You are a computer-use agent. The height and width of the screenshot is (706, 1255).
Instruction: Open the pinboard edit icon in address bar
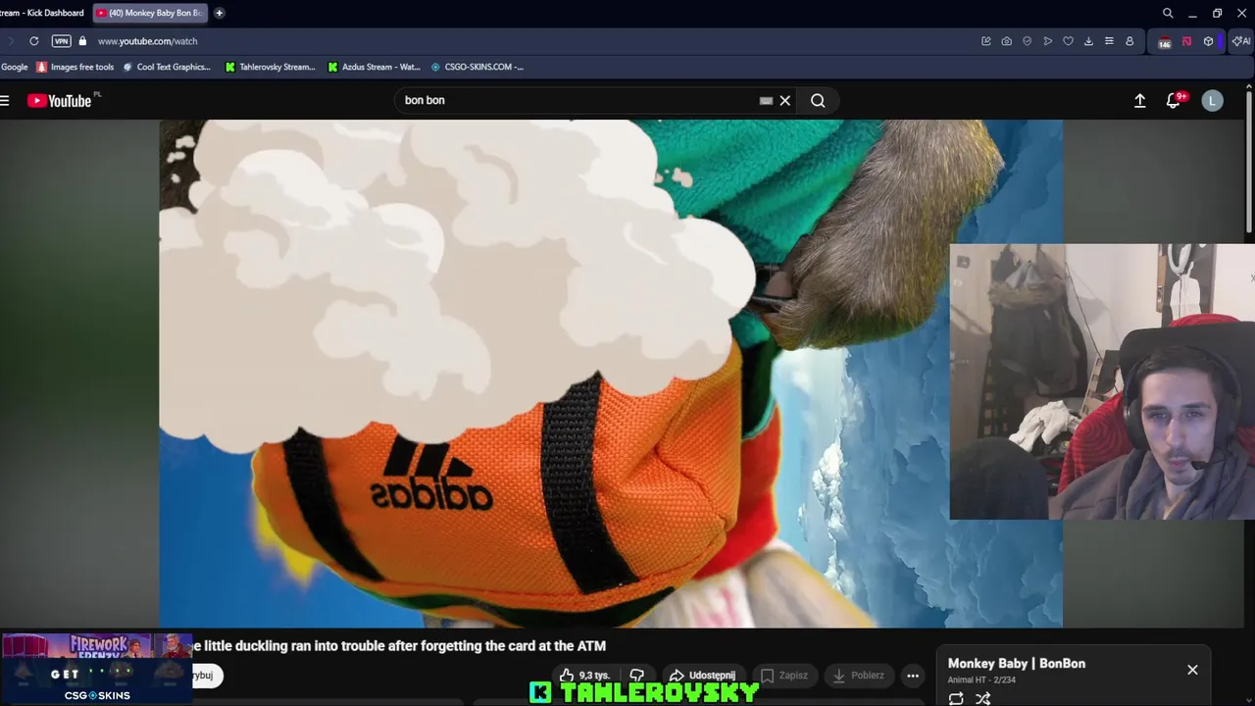[985, 41]
